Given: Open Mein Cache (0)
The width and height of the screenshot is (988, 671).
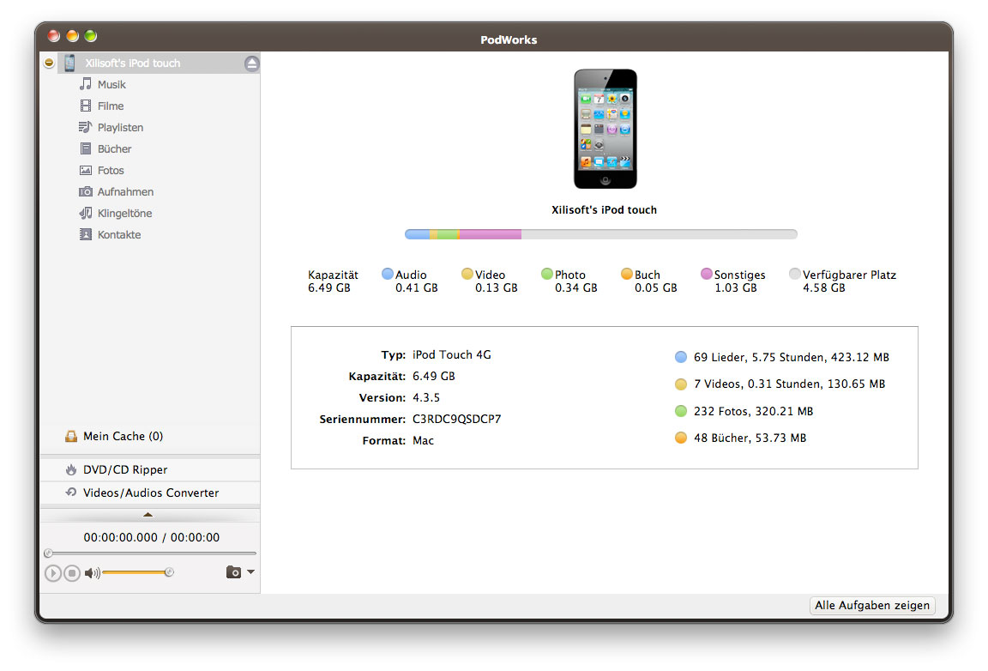Looking at the screenshot, I should [123, 436].
